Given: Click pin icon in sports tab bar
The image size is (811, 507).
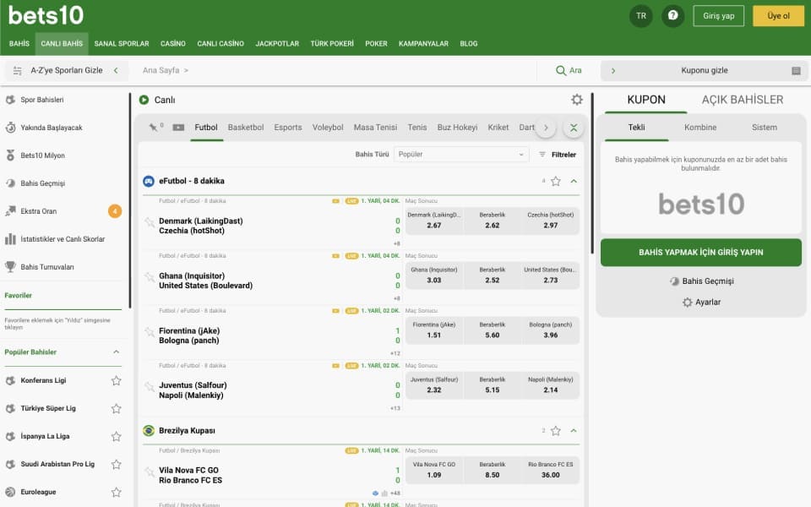Looking at the screenshot, I should click(153, 128).
